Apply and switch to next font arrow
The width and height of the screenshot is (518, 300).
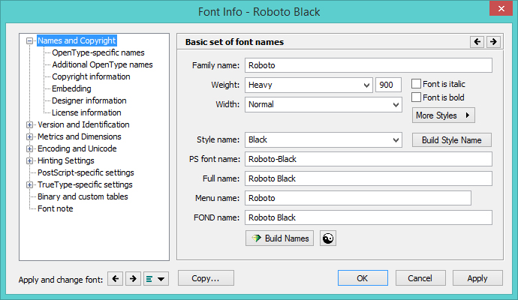point(133,279)
